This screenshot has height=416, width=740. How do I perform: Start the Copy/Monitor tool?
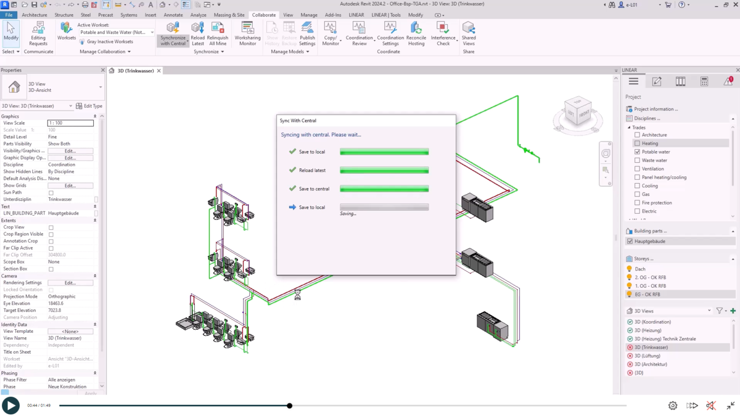[331, 34]
